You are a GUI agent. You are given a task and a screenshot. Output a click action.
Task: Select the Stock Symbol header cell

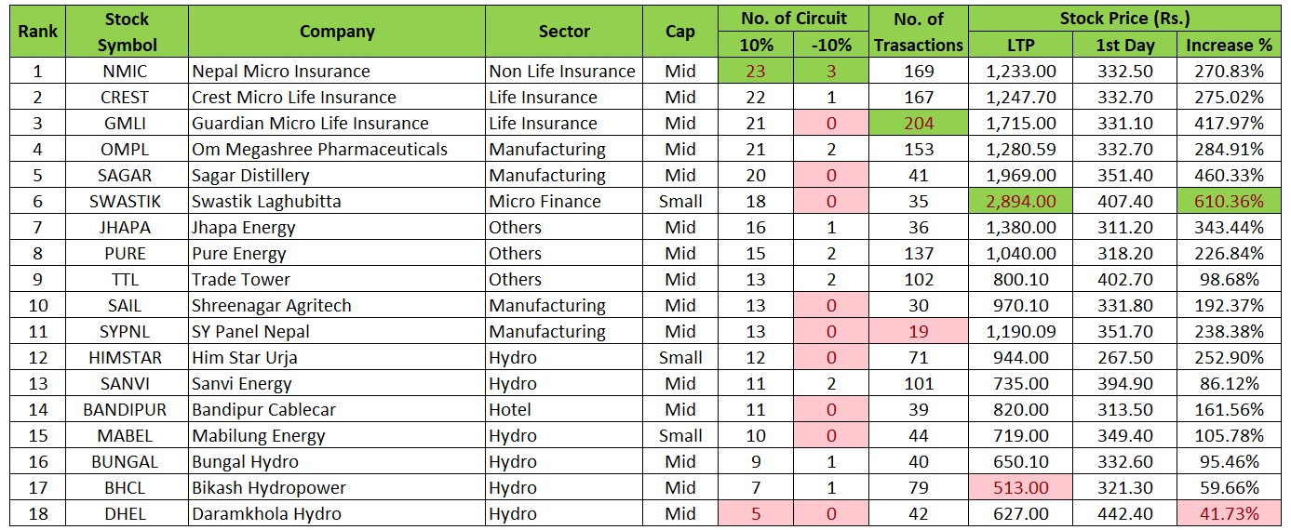coord(128,32)
